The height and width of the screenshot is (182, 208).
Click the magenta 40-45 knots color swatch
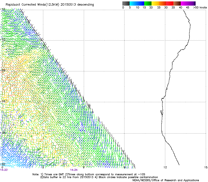point(184,3)
